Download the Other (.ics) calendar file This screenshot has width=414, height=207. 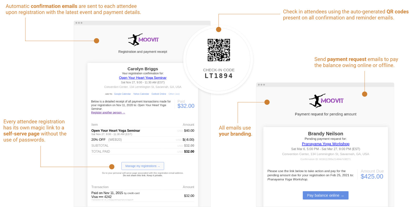174,94
